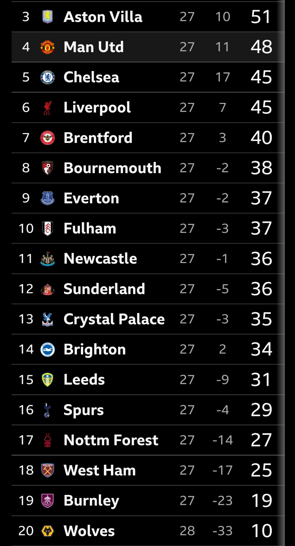Click the Brentford bee badge

[47, 138]
